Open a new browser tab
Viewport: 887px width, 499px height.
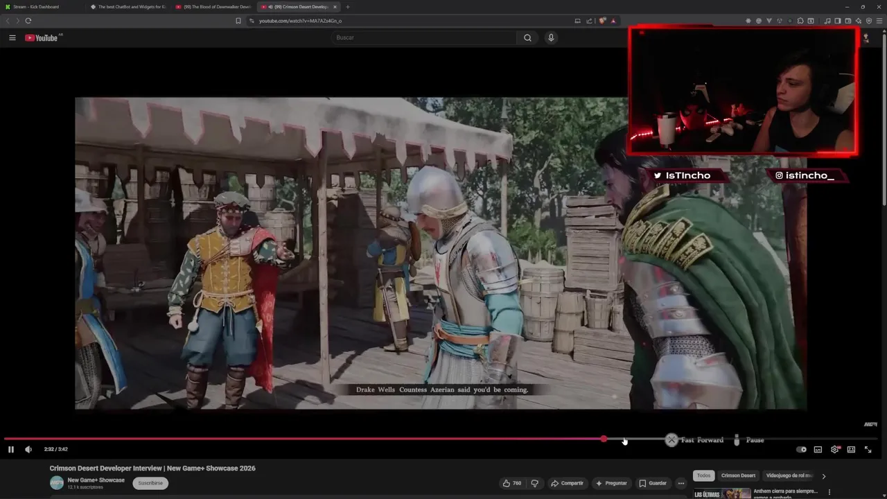click(x=348, y=7)
